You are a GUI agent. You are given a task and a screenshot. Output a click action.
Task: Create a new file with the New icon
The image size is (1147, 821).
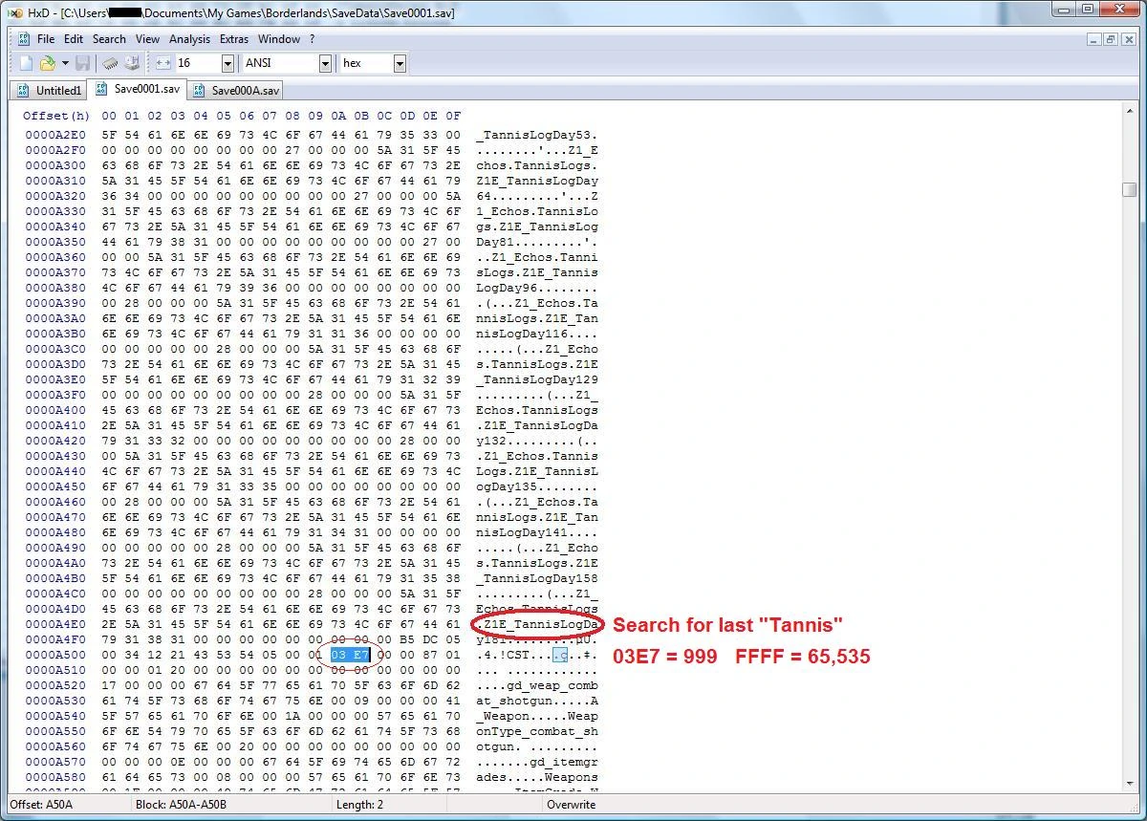click(x=26, y=63)
